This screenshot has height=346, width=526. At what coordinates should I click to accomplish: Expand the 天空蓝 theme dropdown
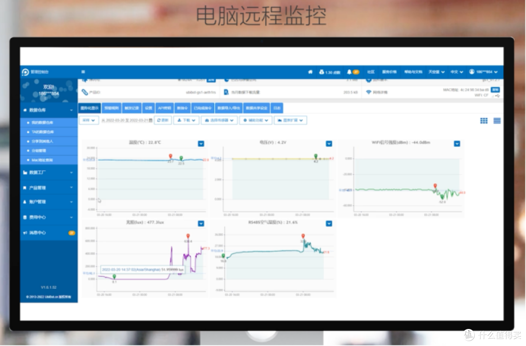point(436,72)
